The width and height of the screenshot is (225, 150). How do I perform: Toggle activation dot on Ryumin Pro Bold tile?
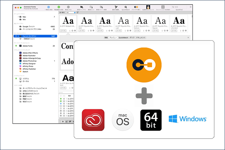tap(93, 30)
